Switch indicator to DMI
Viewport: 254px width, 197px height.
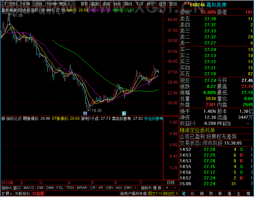(x=40, y=188)
